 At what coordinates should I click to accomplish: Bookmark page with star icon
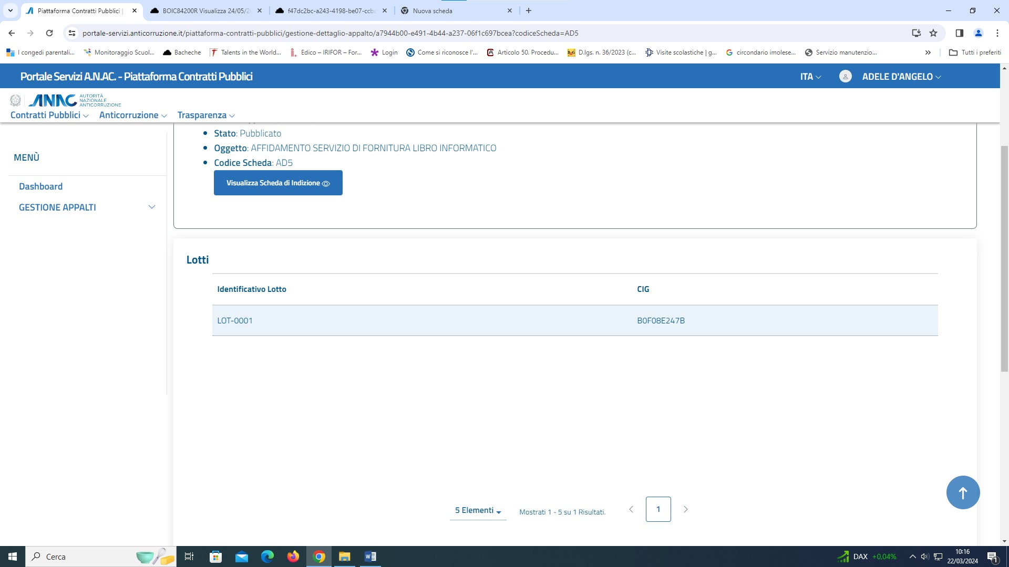click(x=933, y=33)
